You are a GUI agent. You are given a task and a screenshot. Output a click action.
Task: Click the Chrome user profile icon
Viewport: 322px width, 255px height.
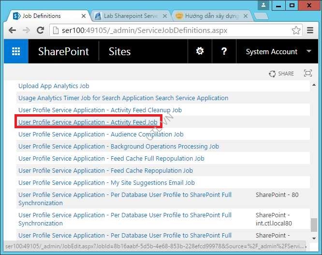click(x=263, y=5)
